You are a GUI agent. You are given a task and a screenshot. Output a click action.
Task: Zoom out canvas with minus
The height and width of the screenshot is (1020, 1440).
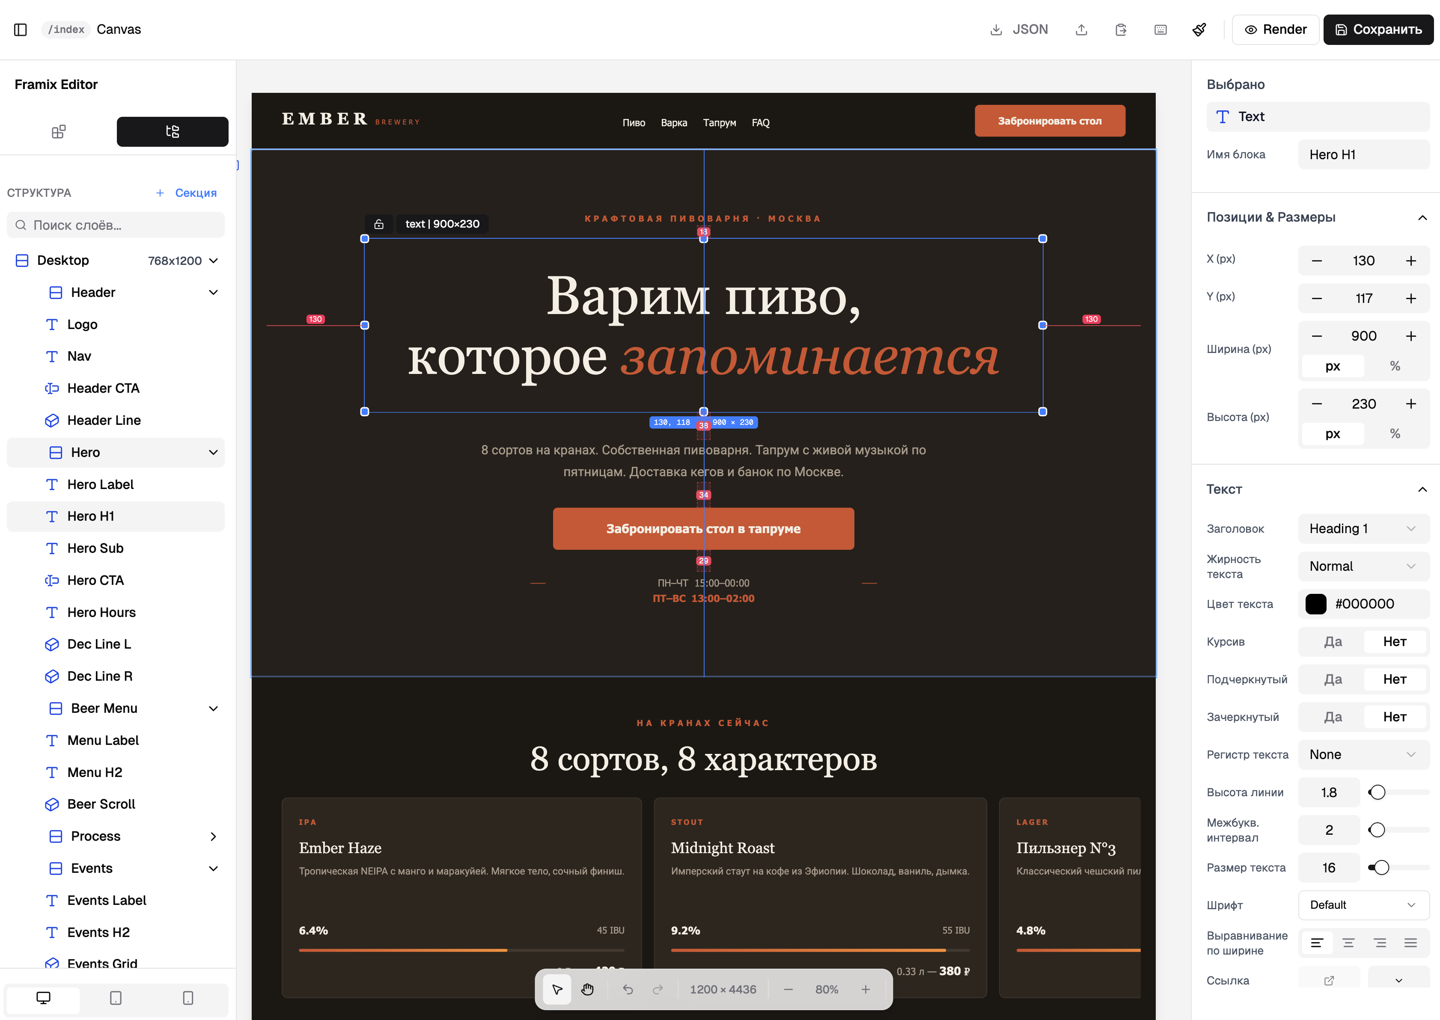(788, 990)
